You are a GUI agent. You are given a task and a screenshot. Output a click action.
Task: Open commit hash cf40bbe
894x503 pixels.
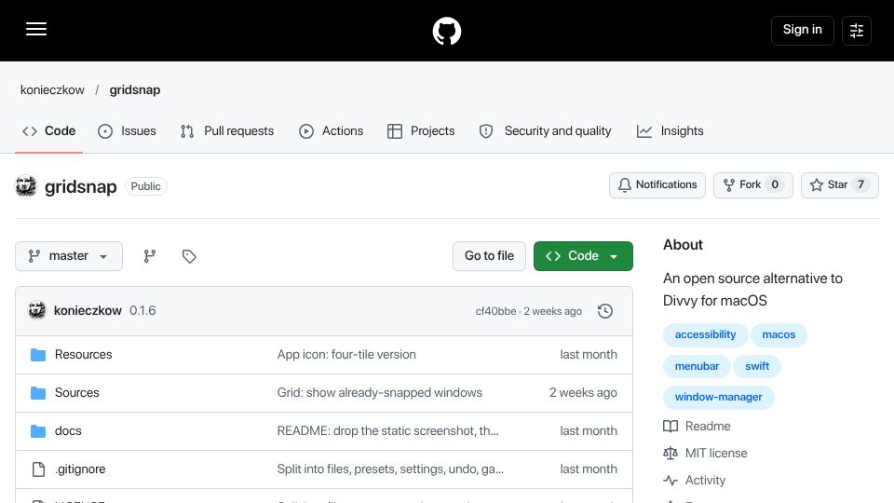495,311
